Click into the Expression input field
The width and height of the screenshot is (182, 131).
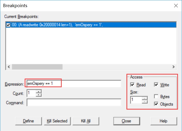point(74,84)
